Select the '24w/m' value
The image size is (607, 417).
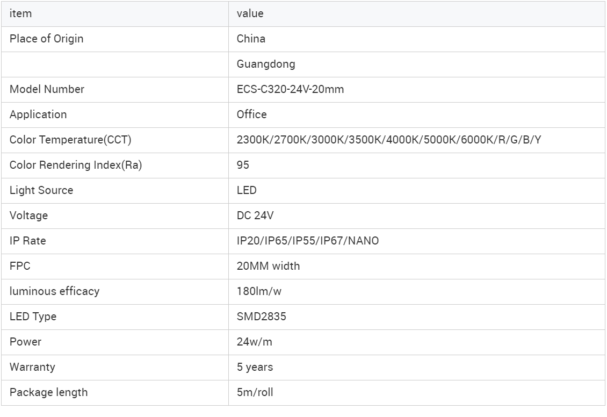pyautogui.click(x=254, y=342)
